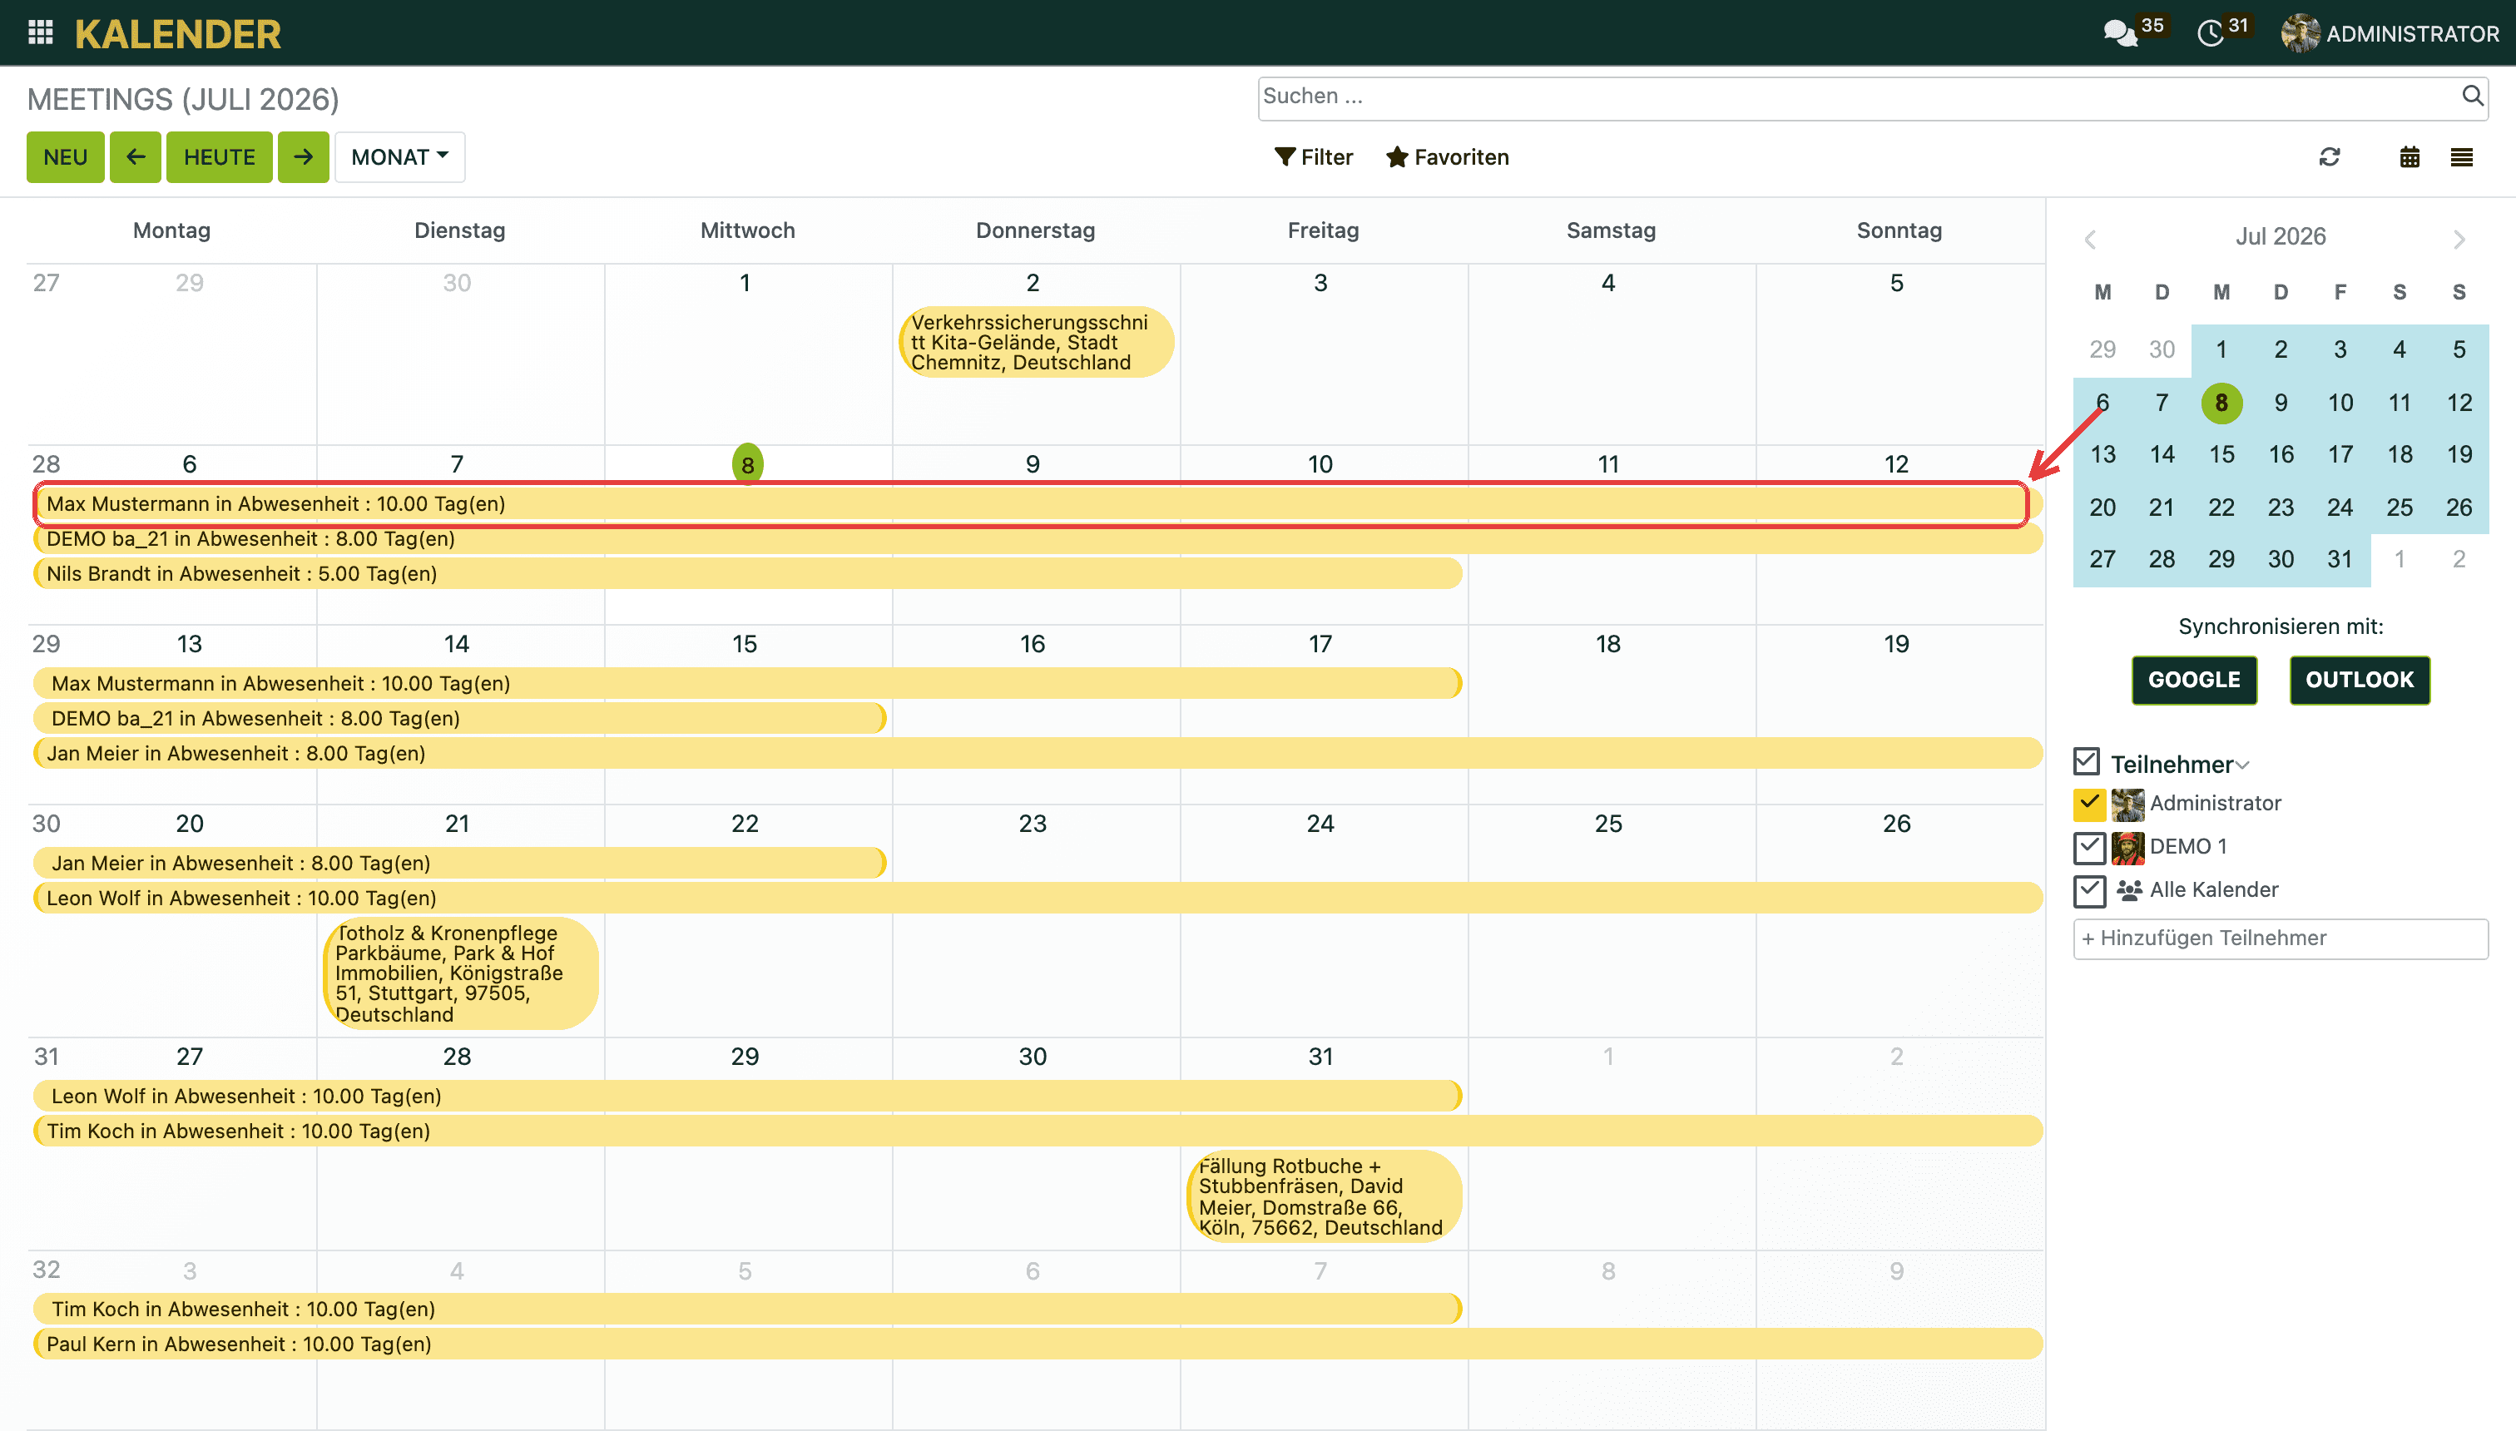Sync with GOOGLE button

2194,680
